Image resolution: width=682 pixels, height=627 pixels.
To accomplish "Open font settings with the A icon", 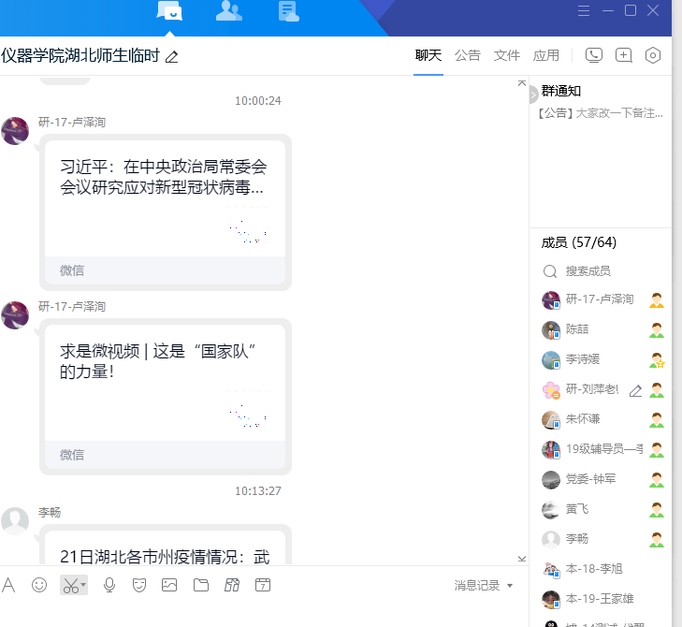I will [x=9, y=585].
